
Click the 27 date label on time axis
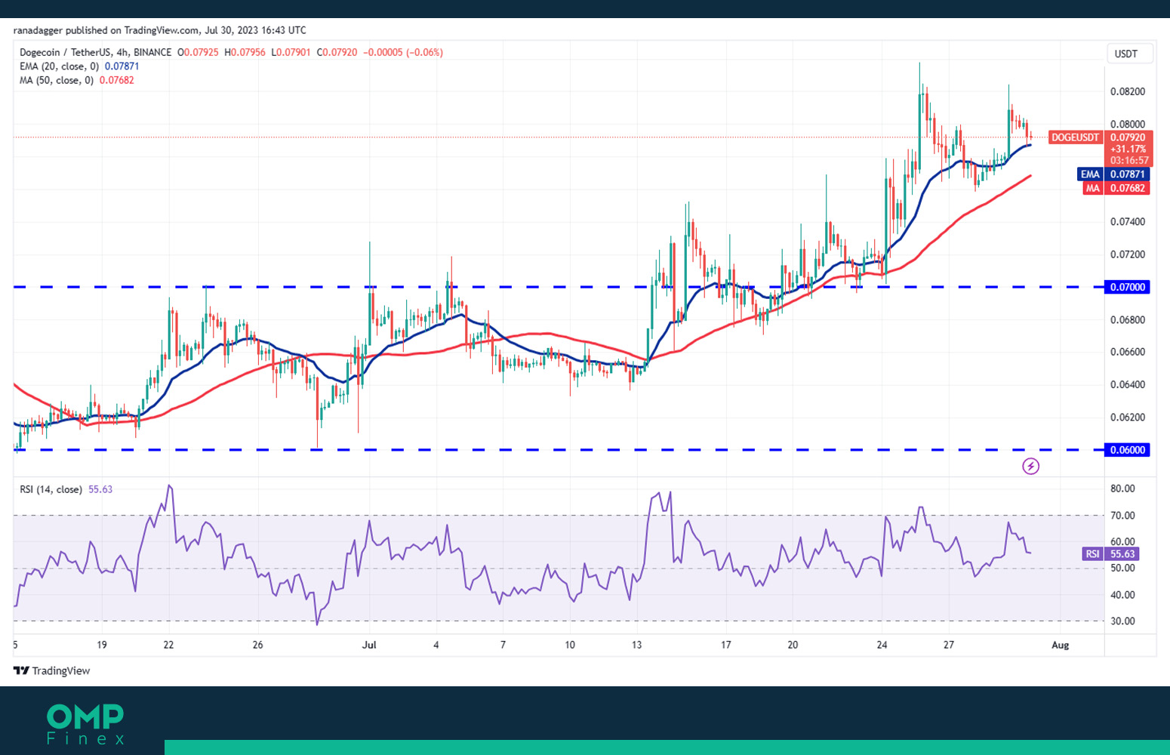tap(949, 645)
